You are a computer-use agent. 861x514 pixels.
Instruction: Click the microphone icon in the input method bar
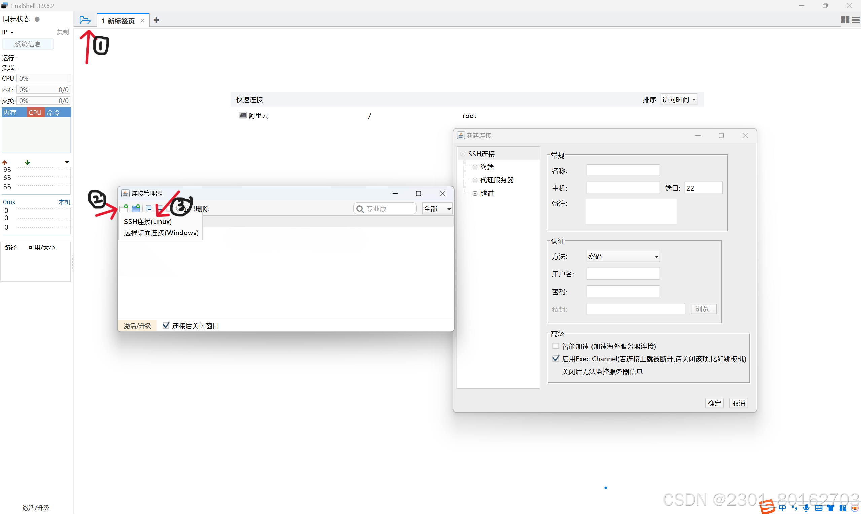point(806,508)
